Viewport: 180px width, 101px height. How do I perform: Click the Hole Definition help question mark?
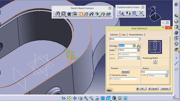[x=163, y=28]
